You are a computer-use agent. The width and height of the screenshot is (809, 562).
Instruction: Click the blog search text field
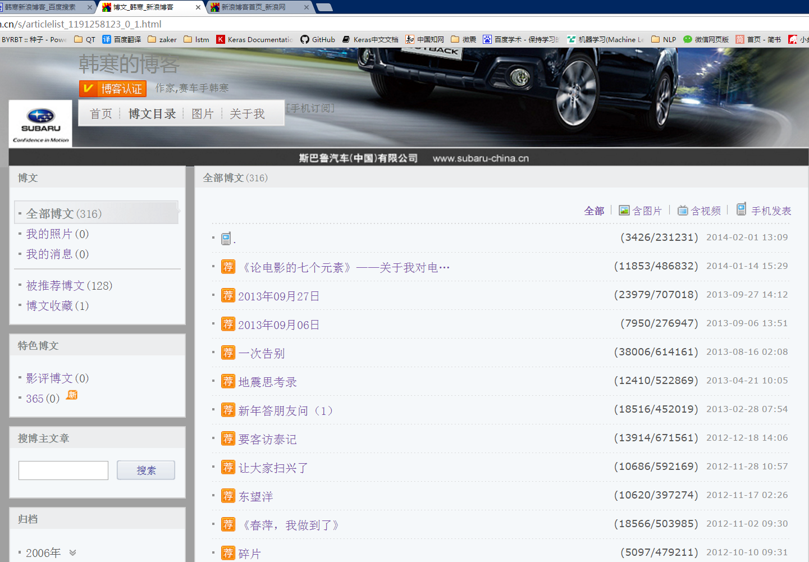[x=63, y=470]
